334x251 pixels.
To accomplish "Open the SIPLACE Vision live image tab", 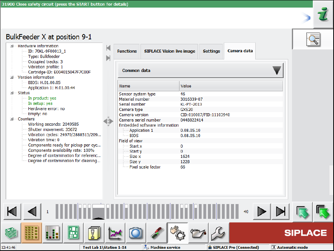I will pos(170,51).
